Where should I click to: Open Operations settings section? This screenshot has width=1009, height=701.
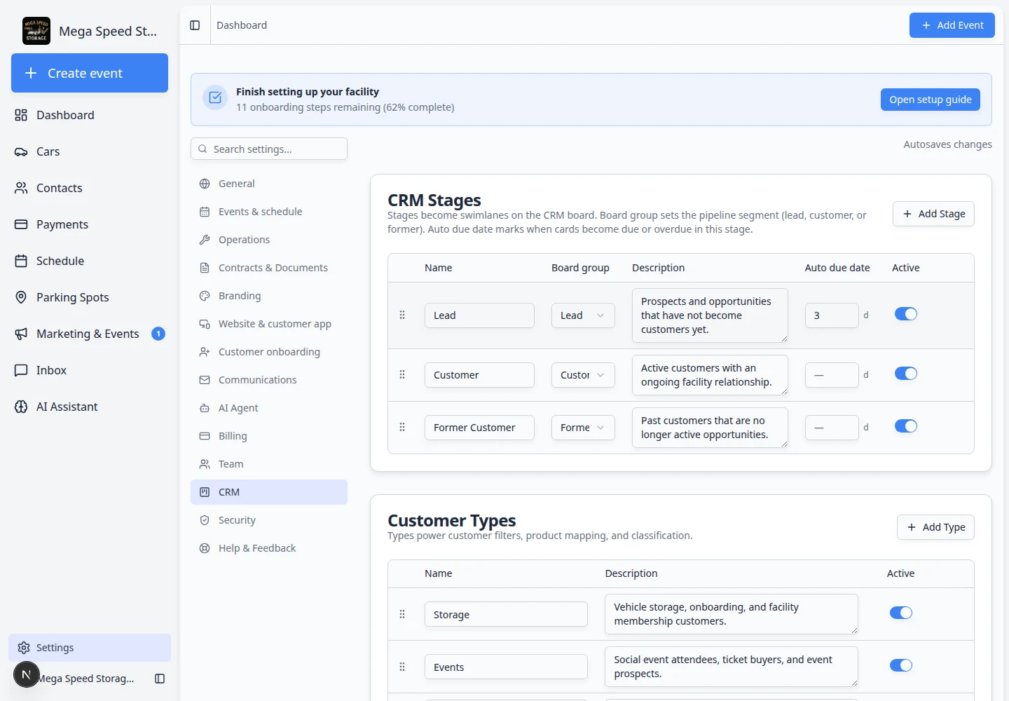(x=269, y=240)
